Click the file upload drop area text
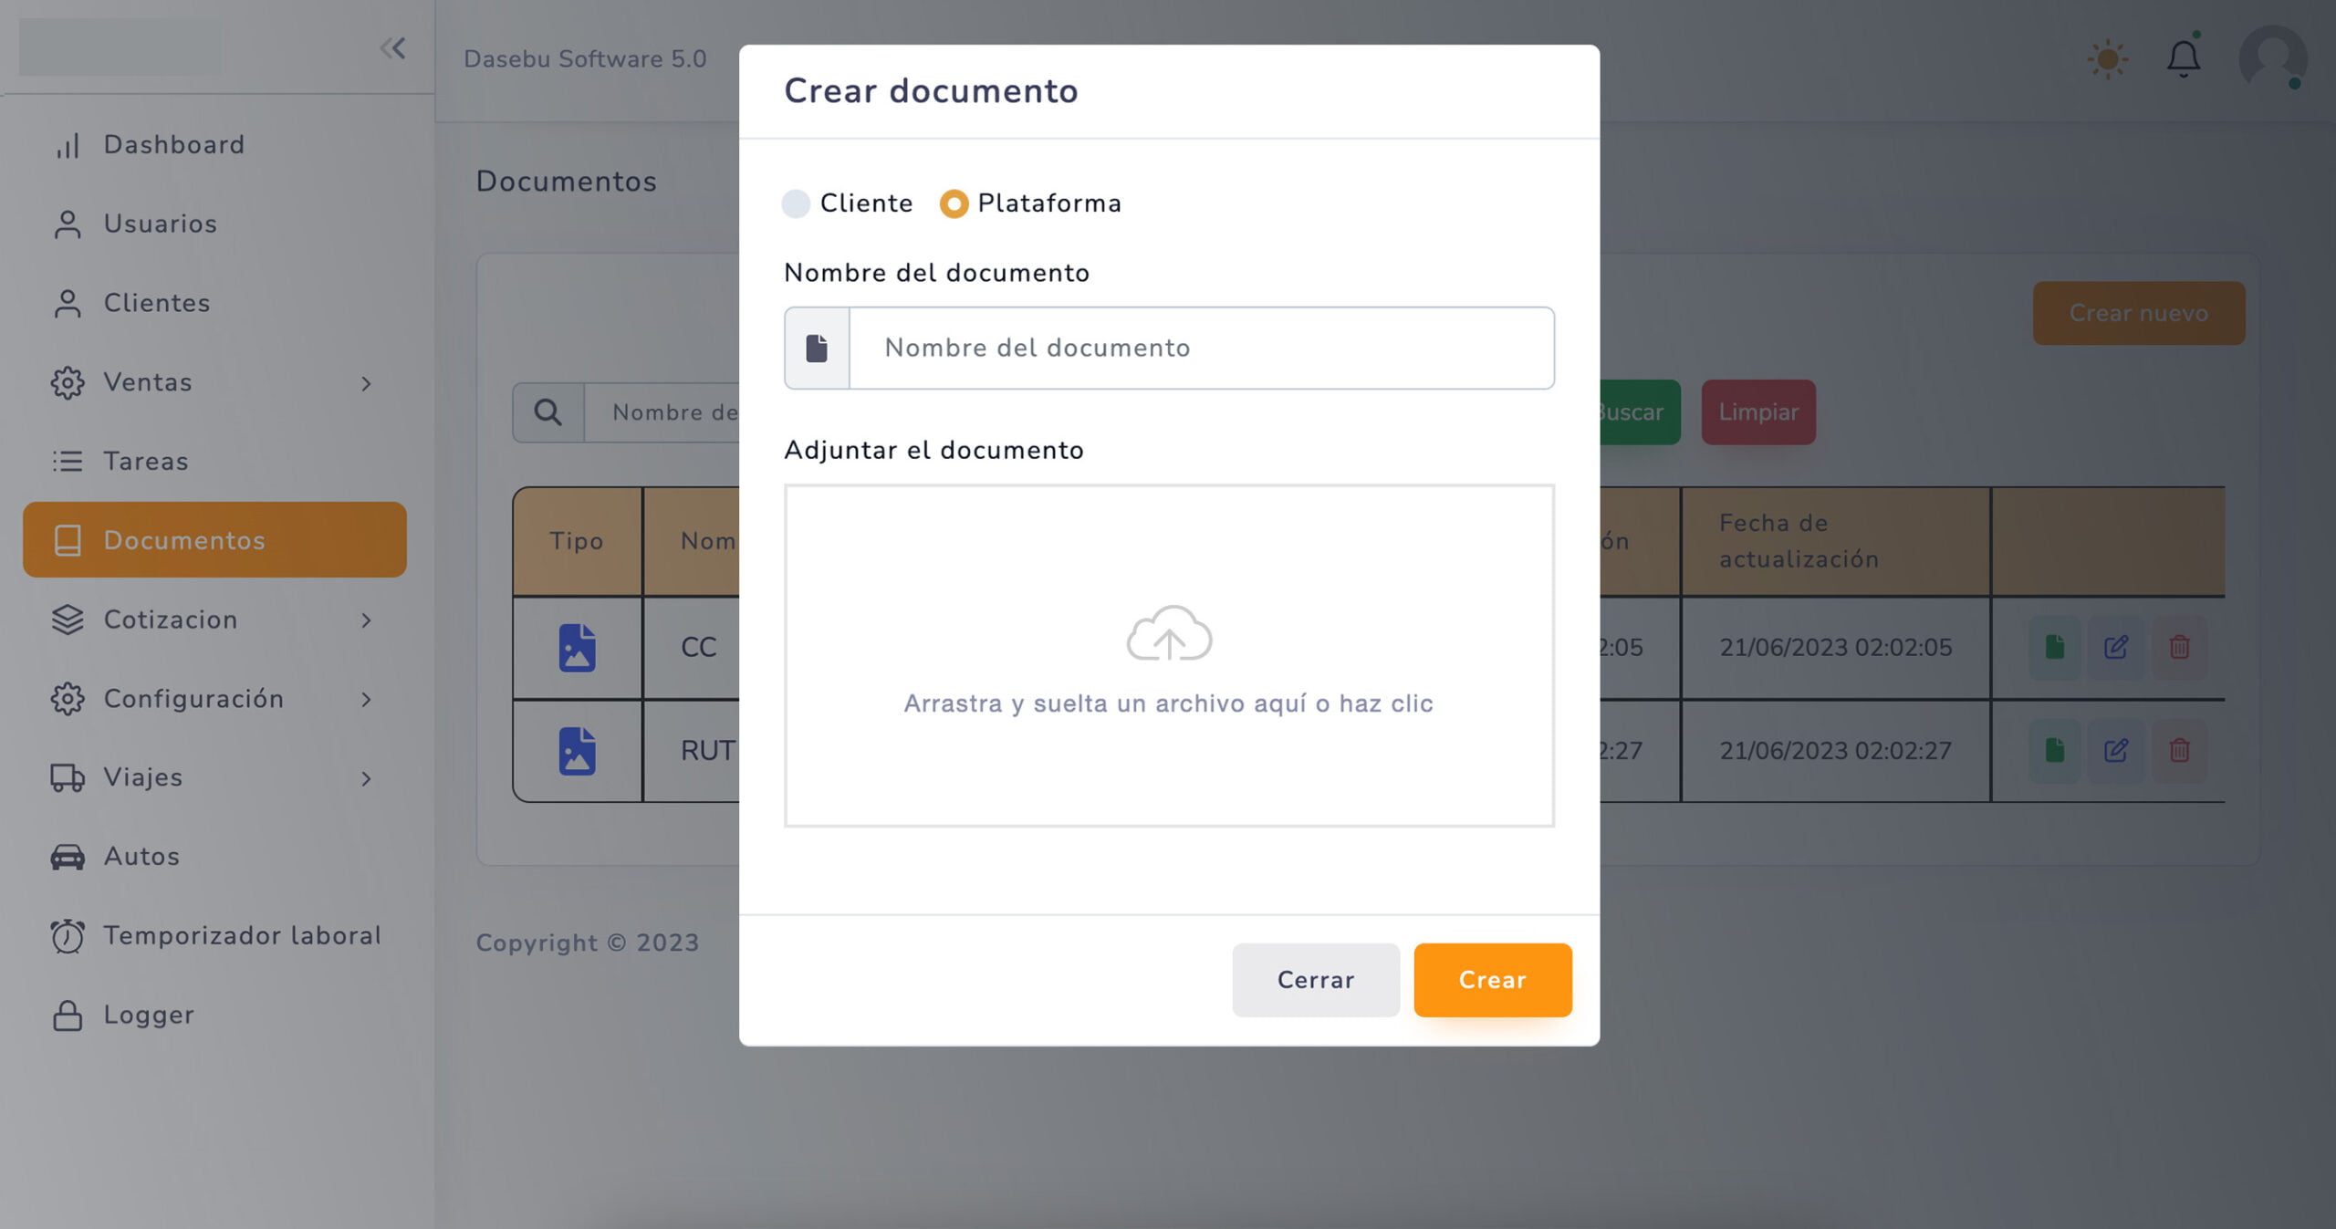 point(1169,703)
